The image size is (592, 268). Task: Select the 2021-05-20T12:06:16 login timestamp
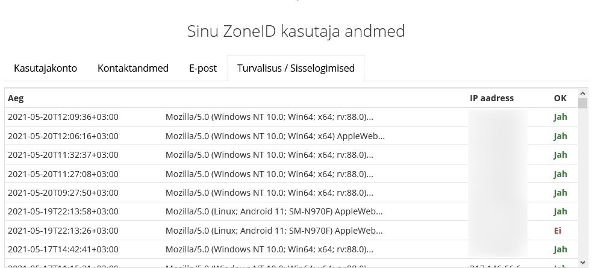[x=63, y=136]
